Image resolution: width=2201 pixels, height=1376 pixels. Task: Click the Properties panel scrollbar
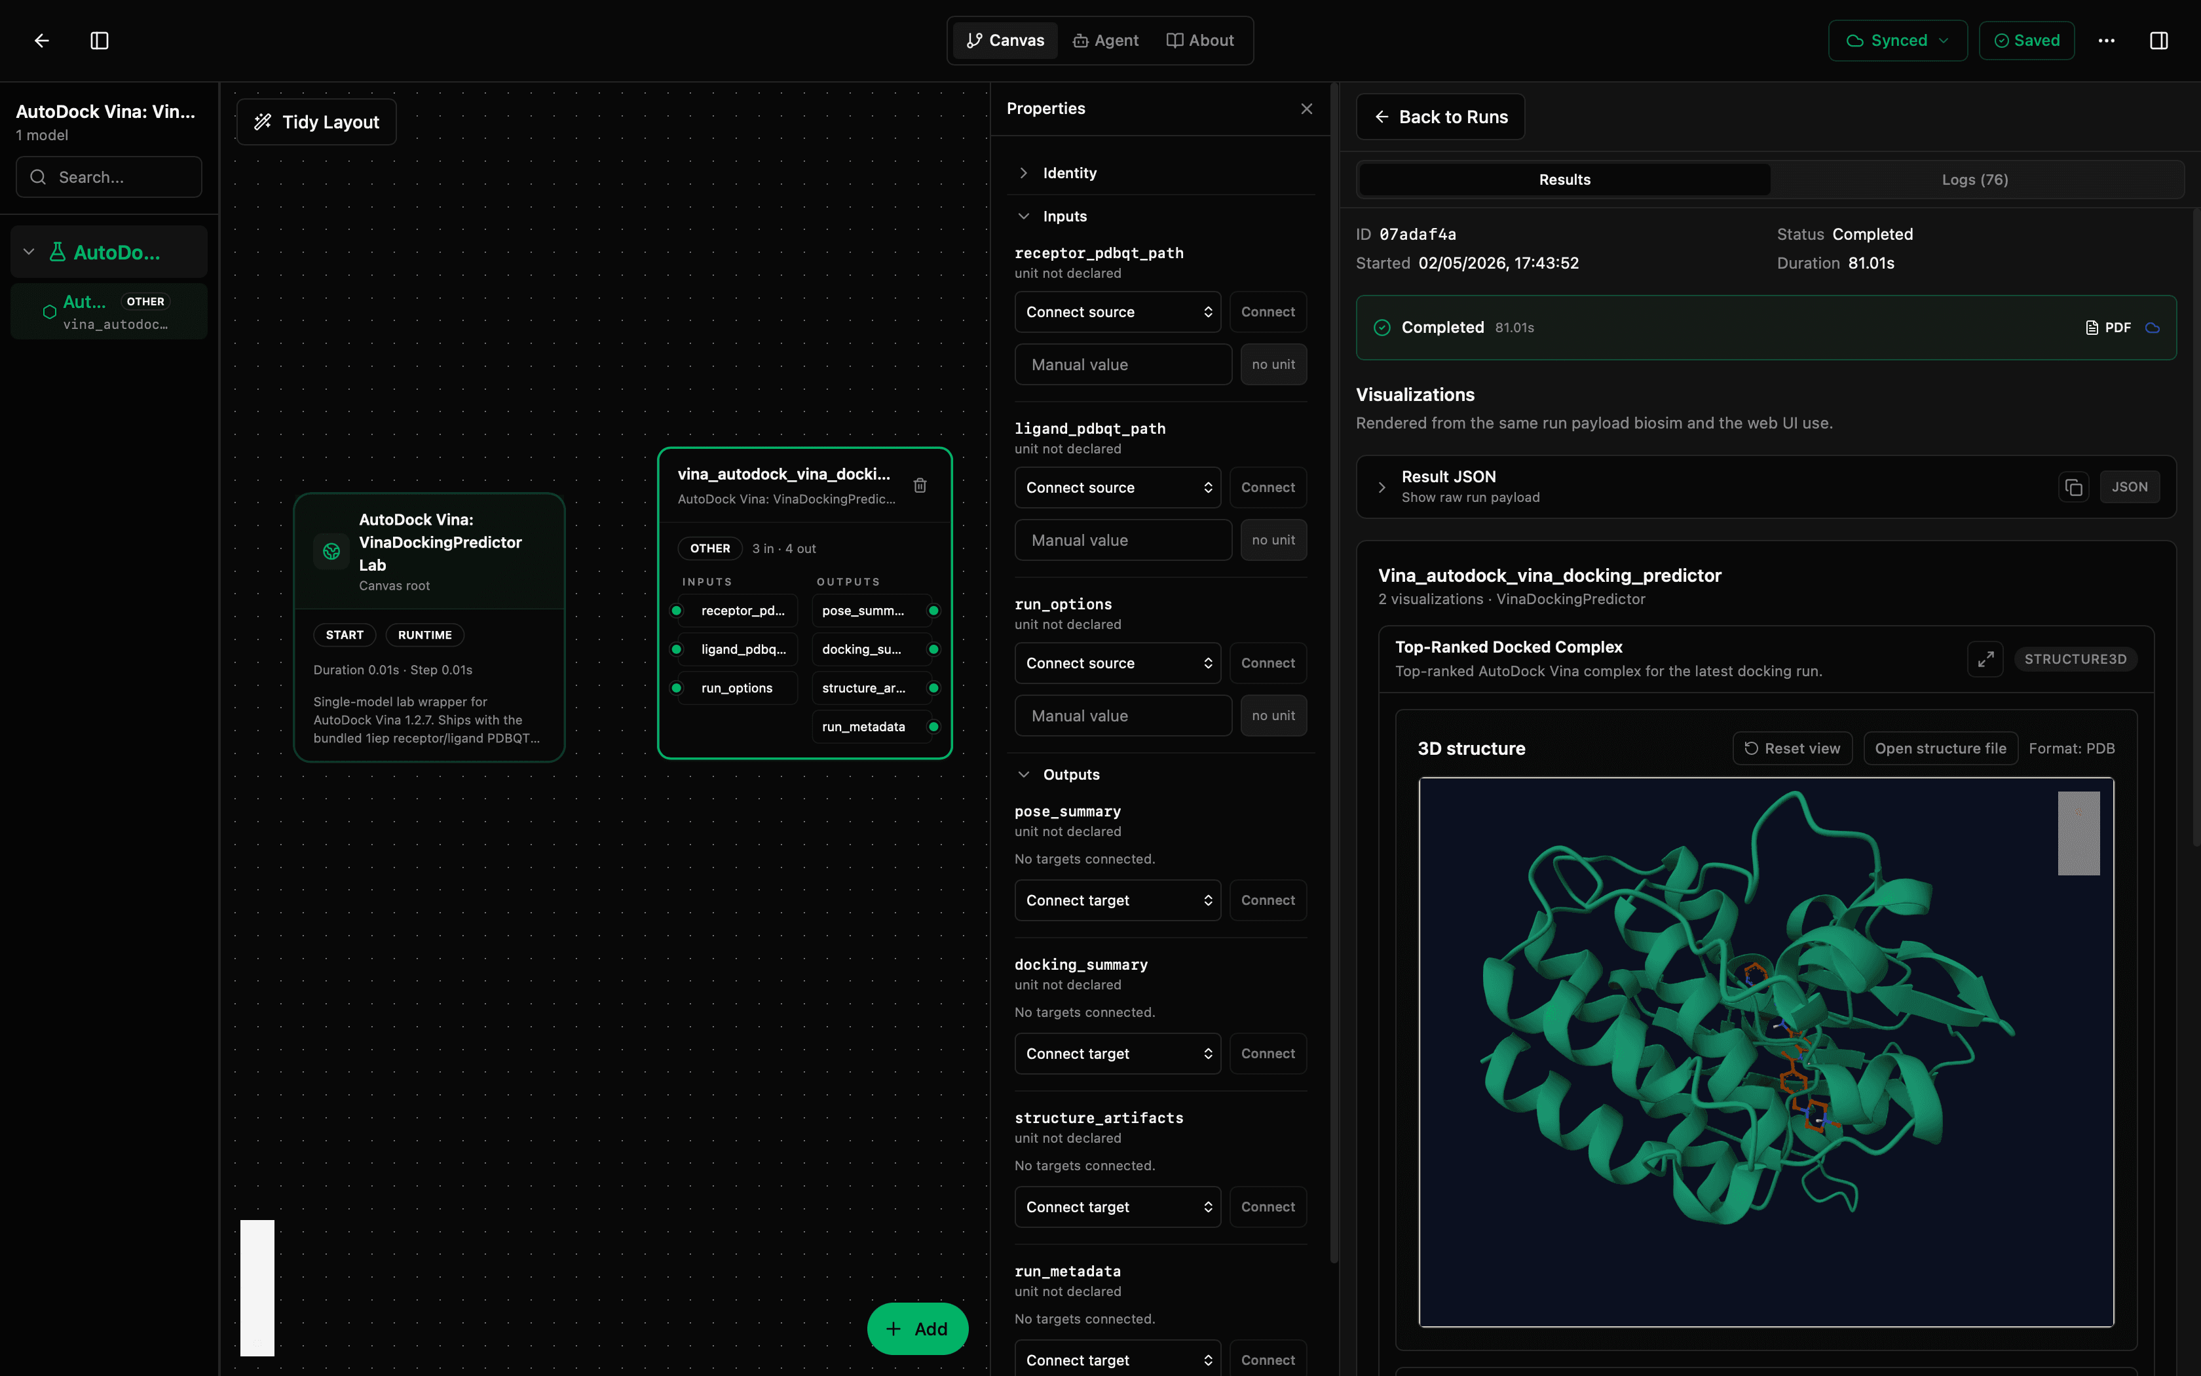pos(1334,674)
